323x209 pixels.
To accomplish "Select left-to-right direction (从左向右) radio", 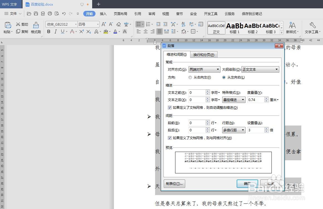I will [224, 77].
